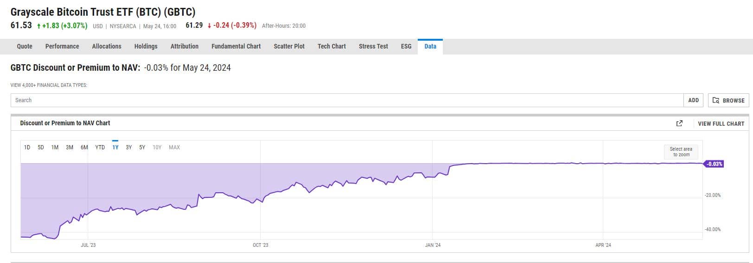This screenshot has width=753, height=263.
Task: Click the -40.00% axis value
Action: (x=713, y=230)
